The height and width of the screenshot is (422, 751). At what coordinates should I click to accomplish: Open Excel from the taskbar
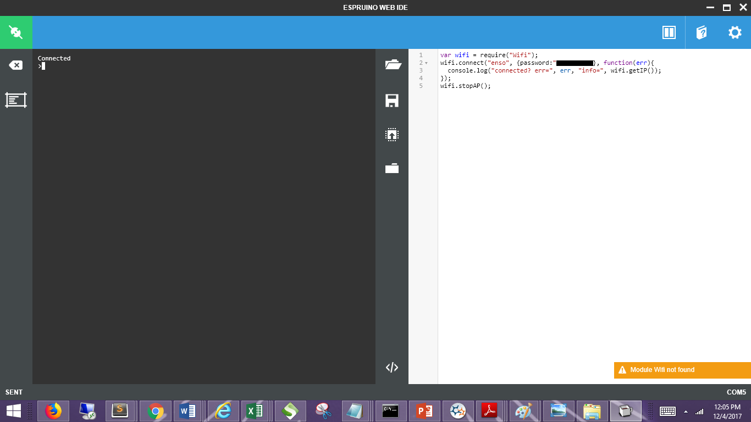(254, 411)
